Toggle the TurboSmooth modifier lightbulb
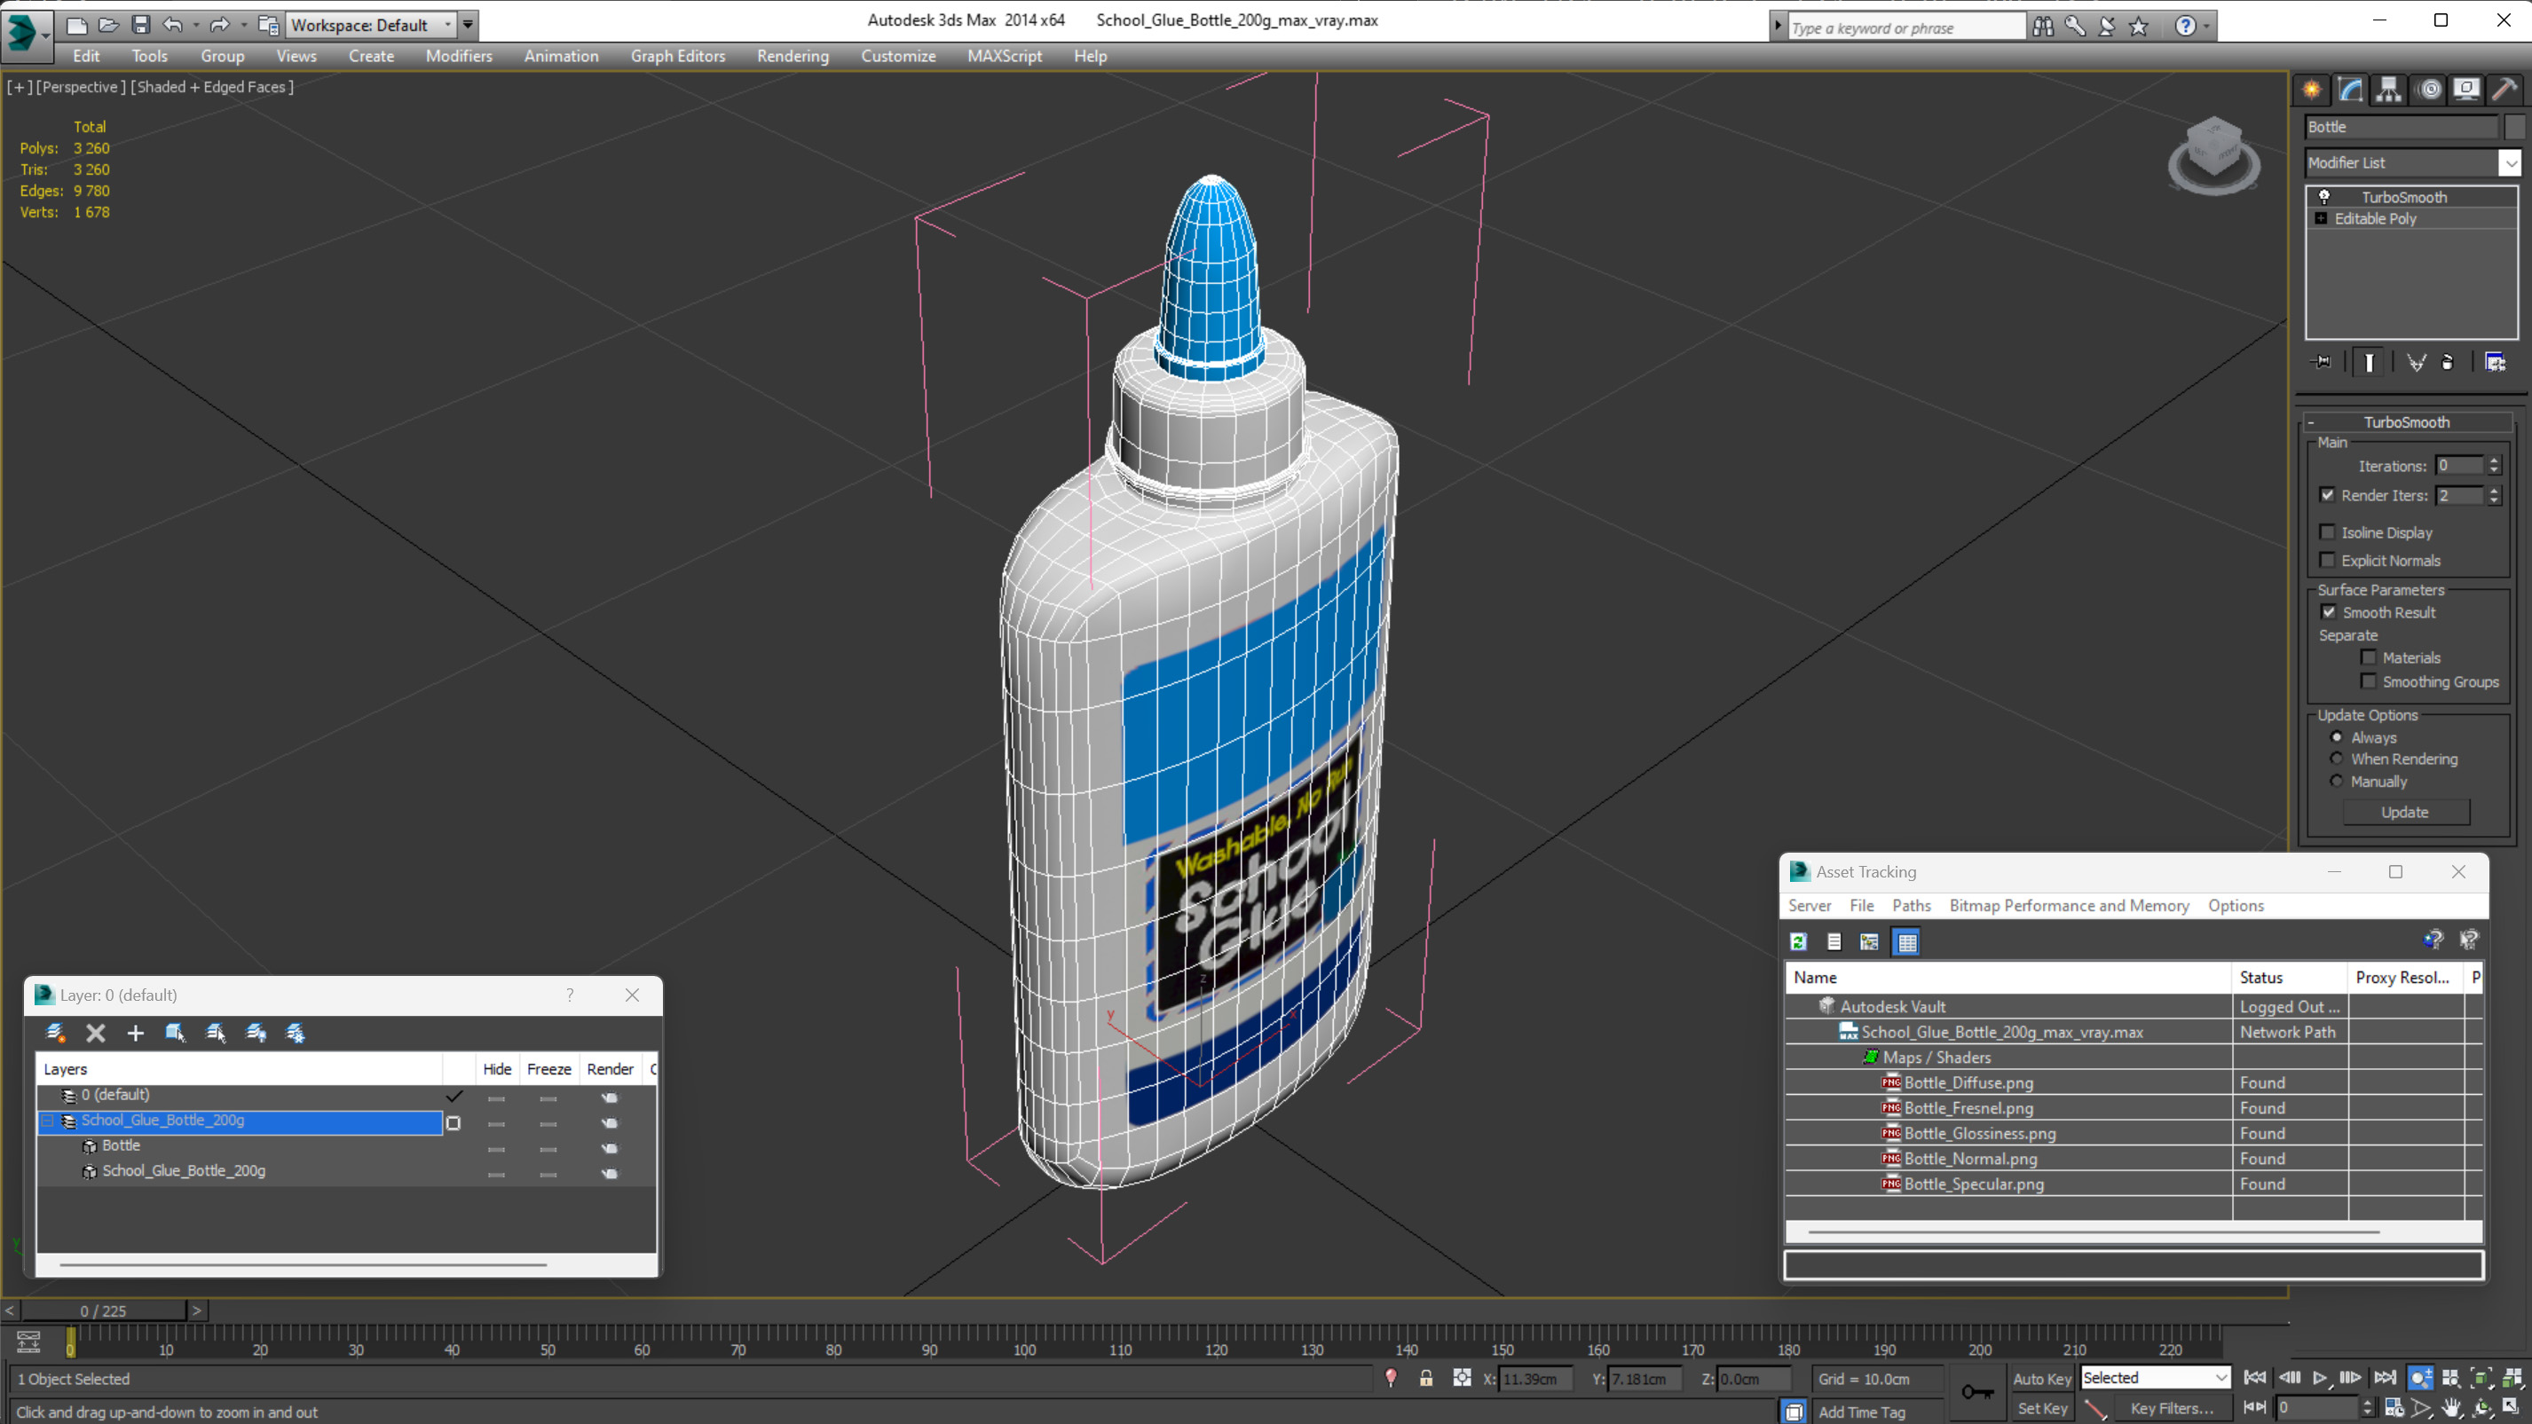This screenshot has height=1424, width=2532. point(2324,197)
